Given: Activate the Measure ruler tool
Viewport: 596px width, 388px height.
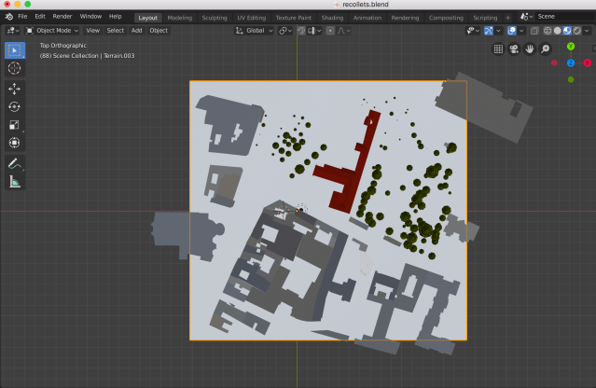Looking at the screenshot, I should (15, 181).
